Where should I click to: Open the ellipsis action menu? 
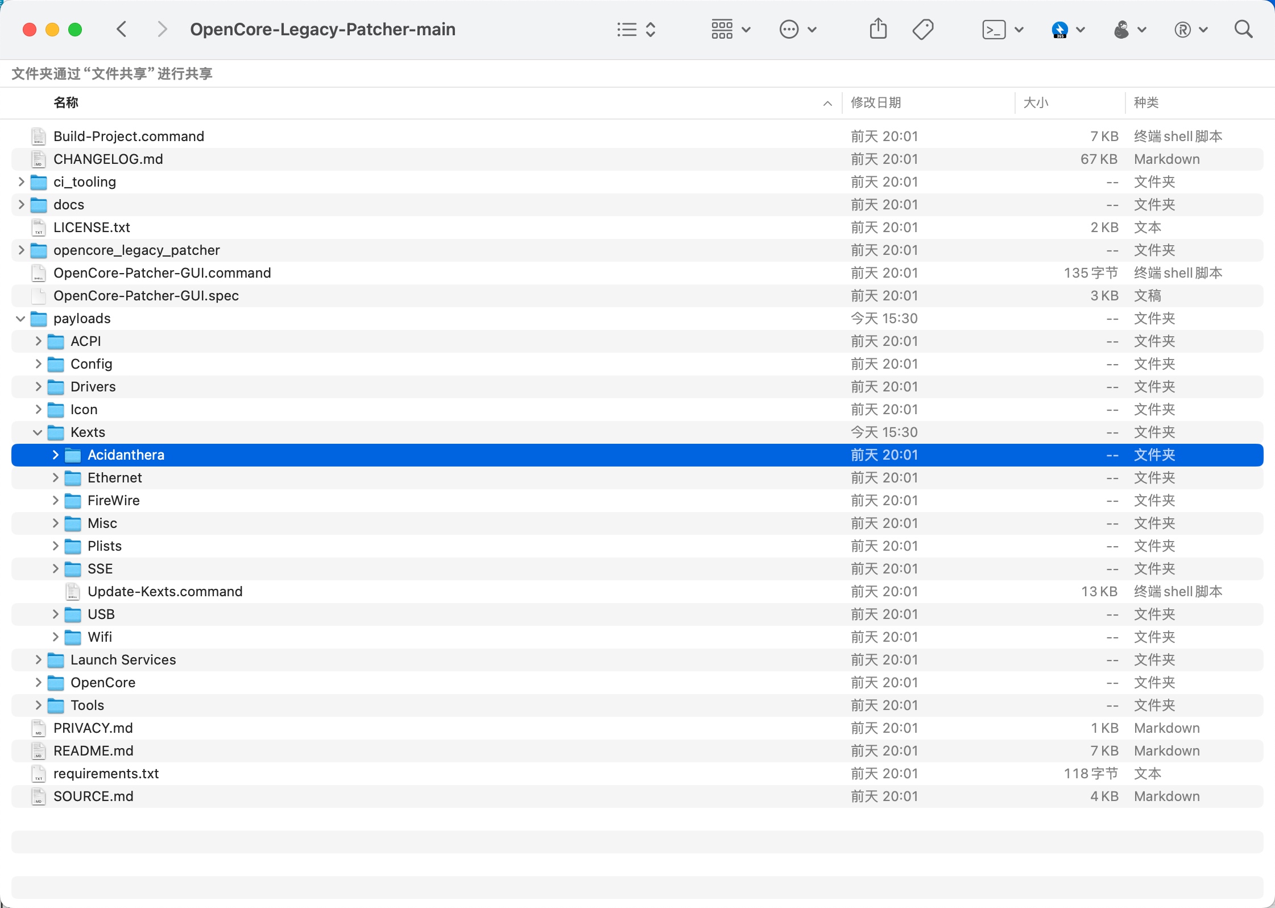tap(798, 29)
